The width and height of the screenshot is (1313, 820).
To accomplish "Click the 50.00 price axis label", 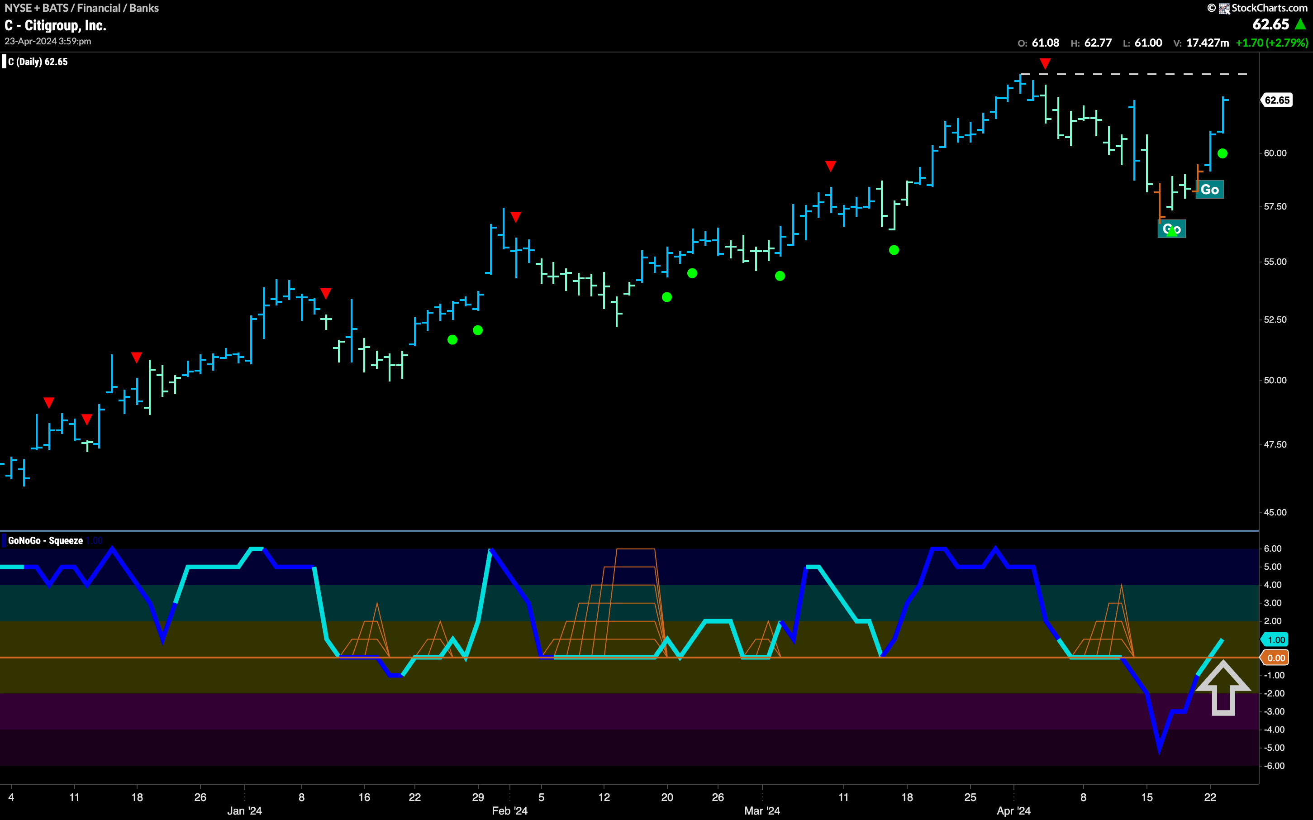I will click(1275, 381).
